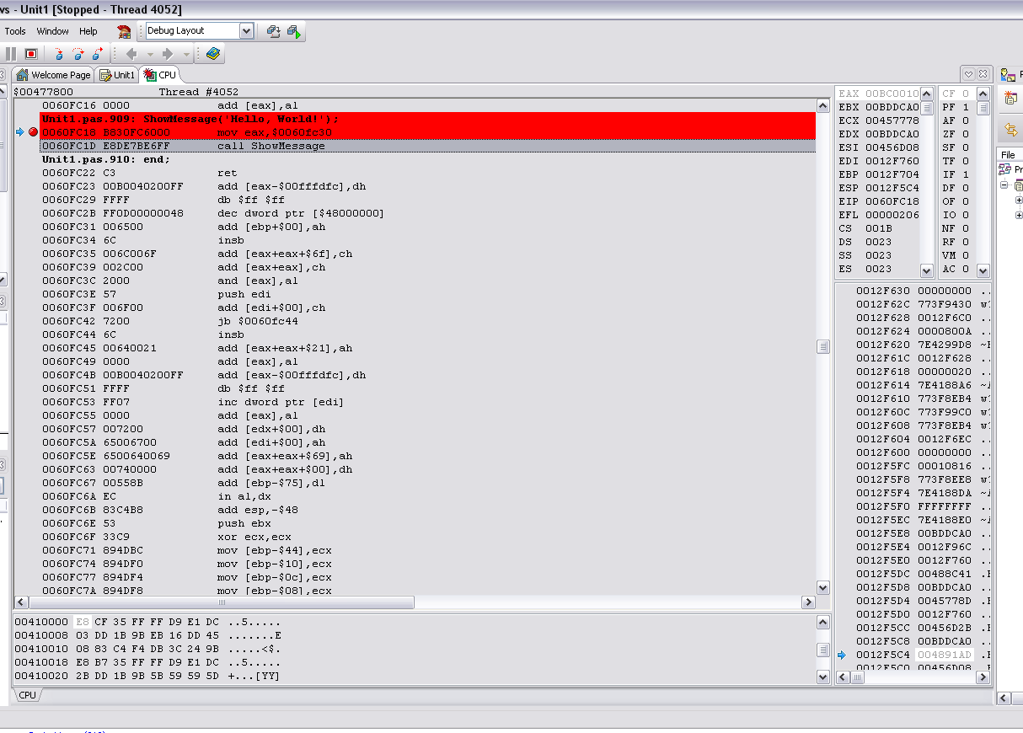Screen dimensions: 1023x733
Task: Click the Set Debug Desktop icon
Action: pos(293,31)
